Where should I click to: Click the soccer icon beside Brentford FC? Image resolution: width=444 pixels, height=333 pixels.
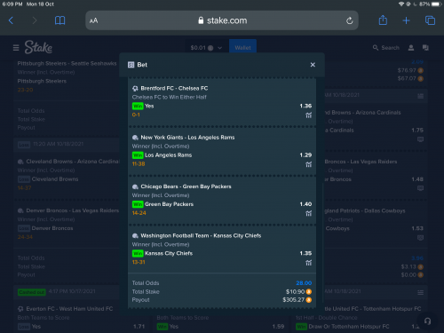[135, 89]
